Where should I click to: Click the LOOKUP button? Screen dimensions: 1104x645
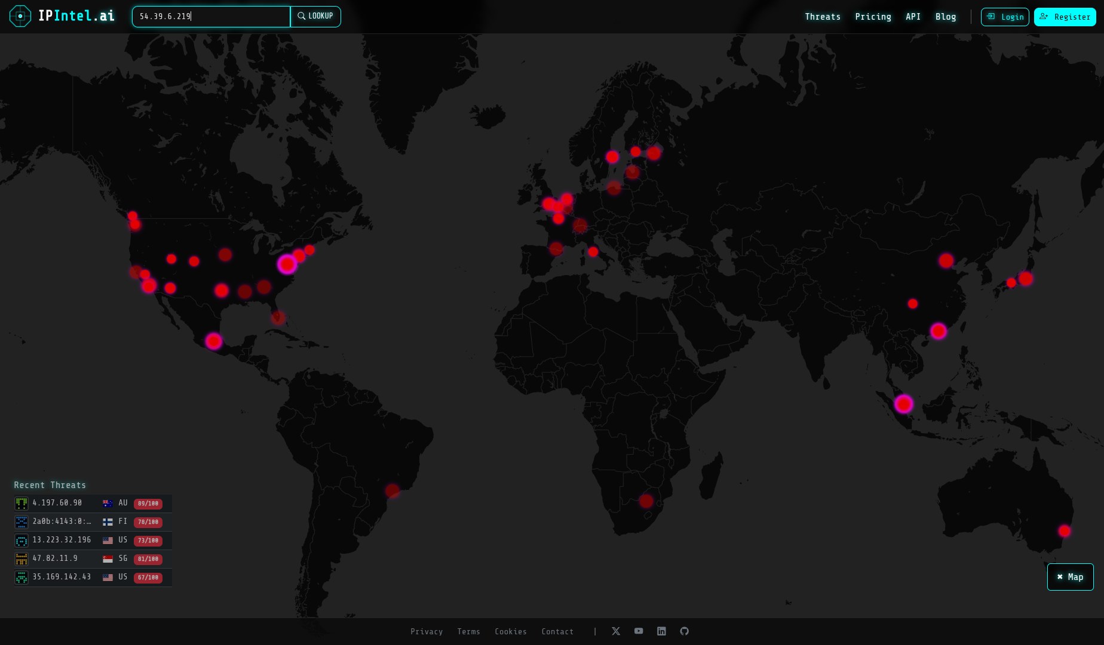tap(315, 17)
